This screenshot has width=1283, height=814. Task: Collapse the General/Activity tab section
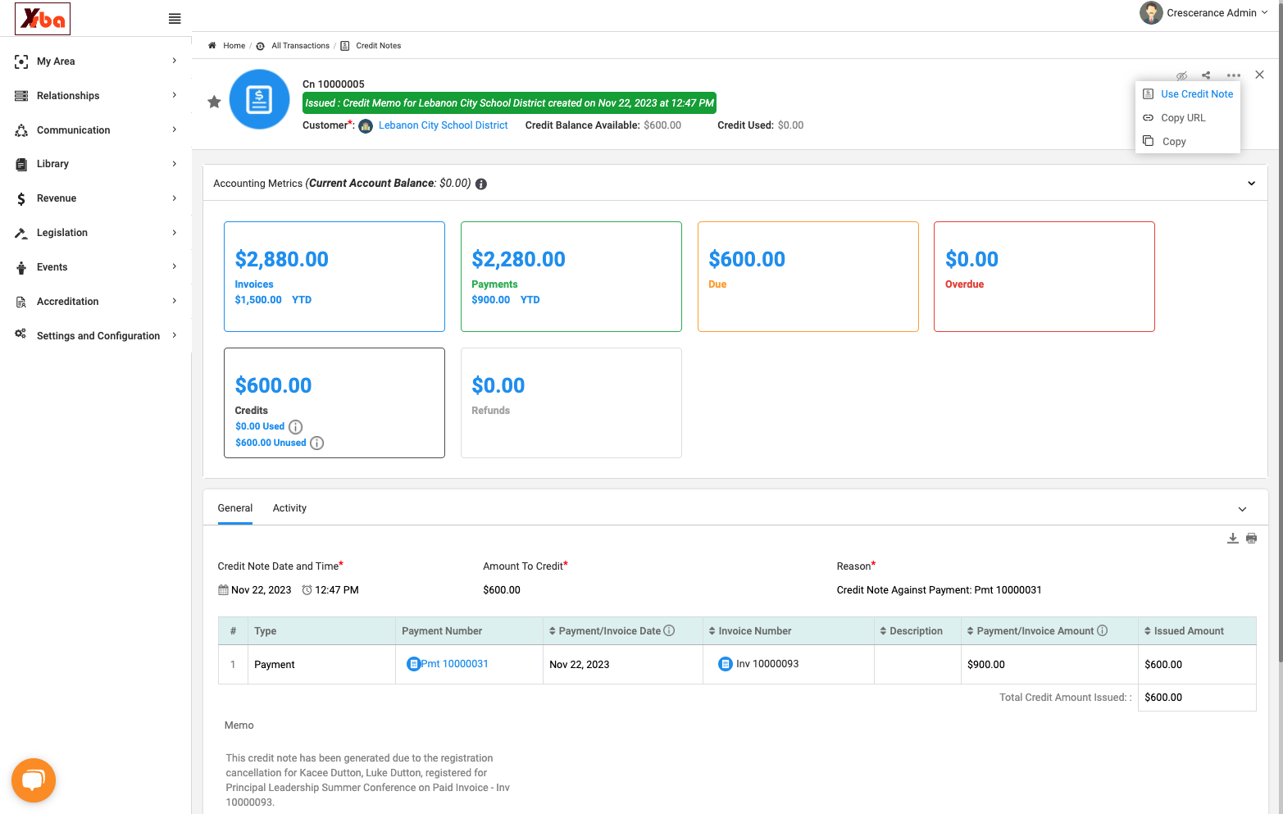1242,509
